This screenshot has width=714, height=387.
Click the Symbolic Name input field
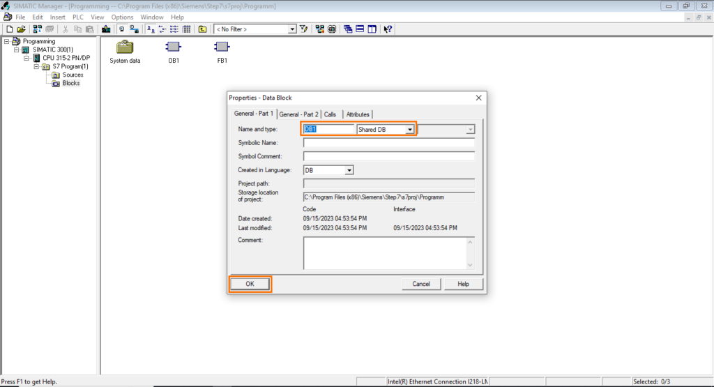(x=389, y=143)
